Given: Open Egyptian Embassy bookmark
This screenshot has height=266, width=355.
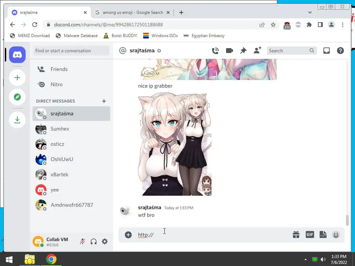Looking at the screenshot, I should [x=204, y=36].
